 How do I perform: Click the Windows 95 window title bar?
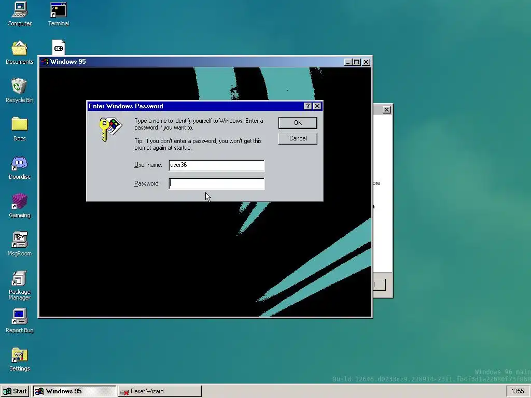pyautogui.click(x=205, y=62)
